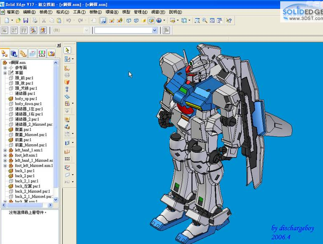The image size is (323, 244).
Task: Print with the printer toolbar icon
Action: 35,20
